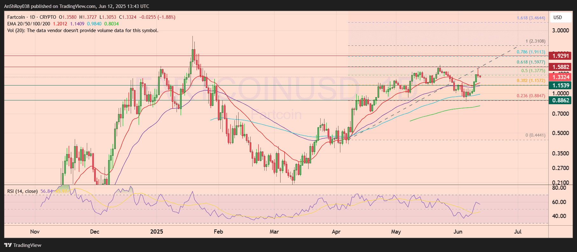Click the Feb label on time axis
577x252 pixels.
[219, 232]
